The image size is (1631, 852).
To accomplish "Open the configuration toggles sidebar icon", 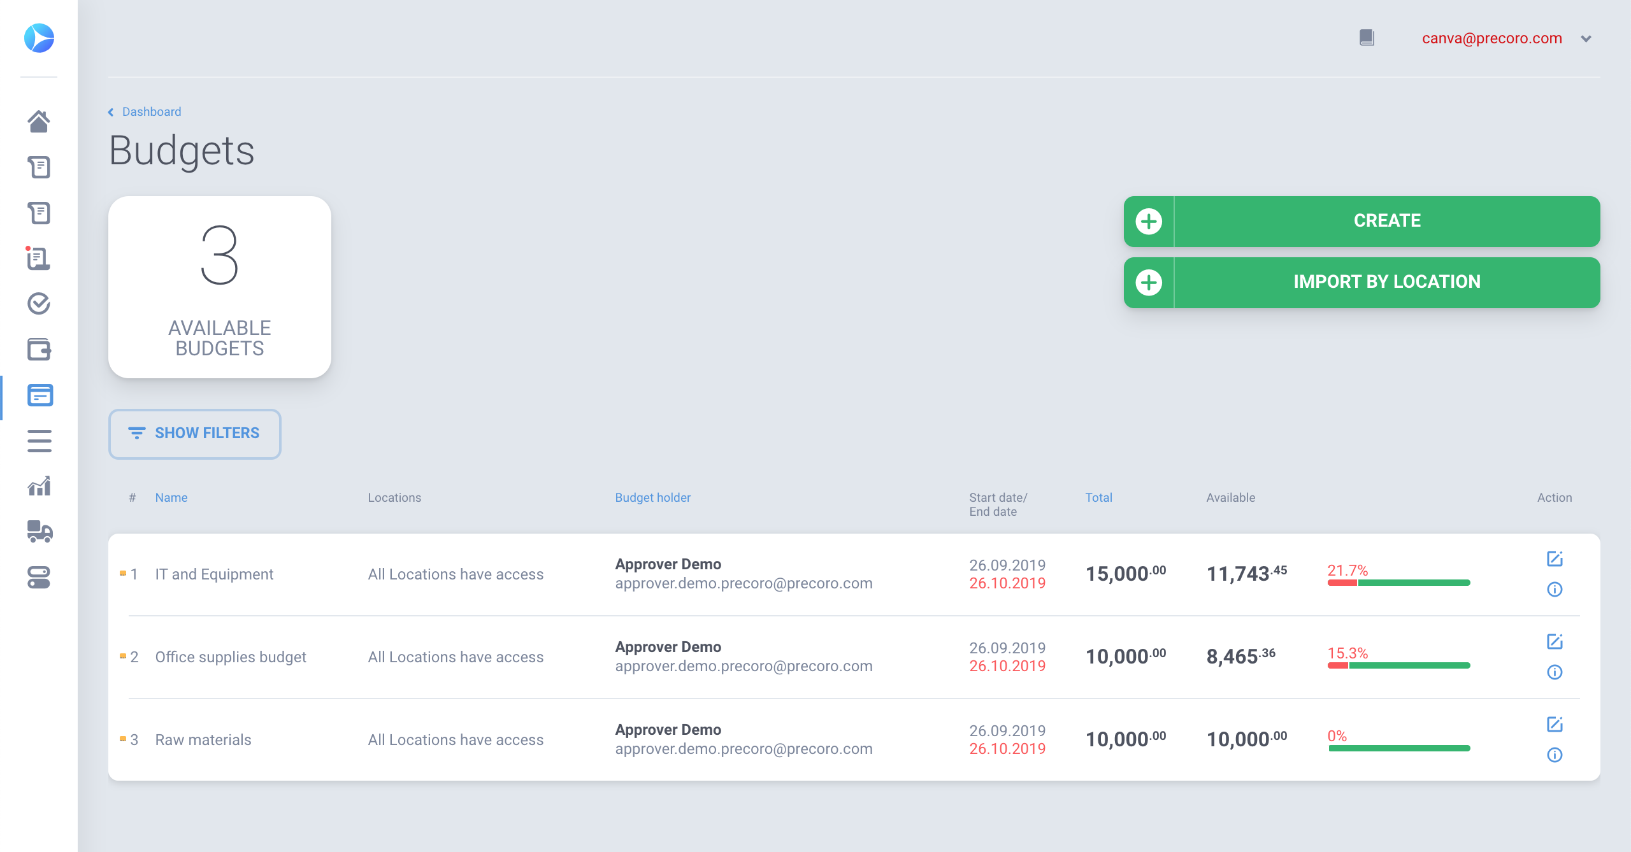I will [39, 577].
